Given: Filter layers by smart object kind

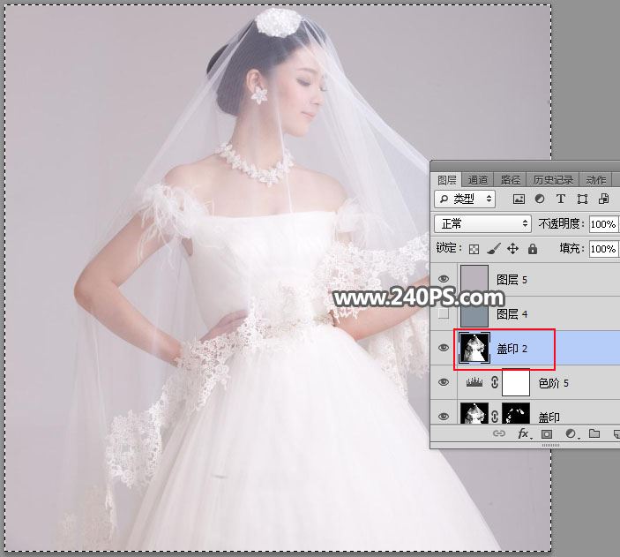Looking at the screenshot, I should (x=603, y=199).
